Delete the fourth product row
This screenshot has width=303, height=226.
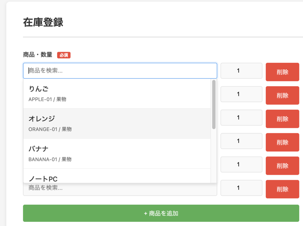[282, 142]
